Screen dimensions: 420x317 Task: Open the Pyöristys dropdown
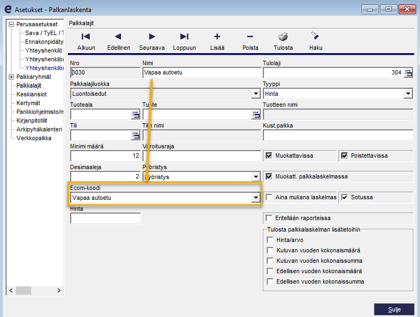[256, 177]
